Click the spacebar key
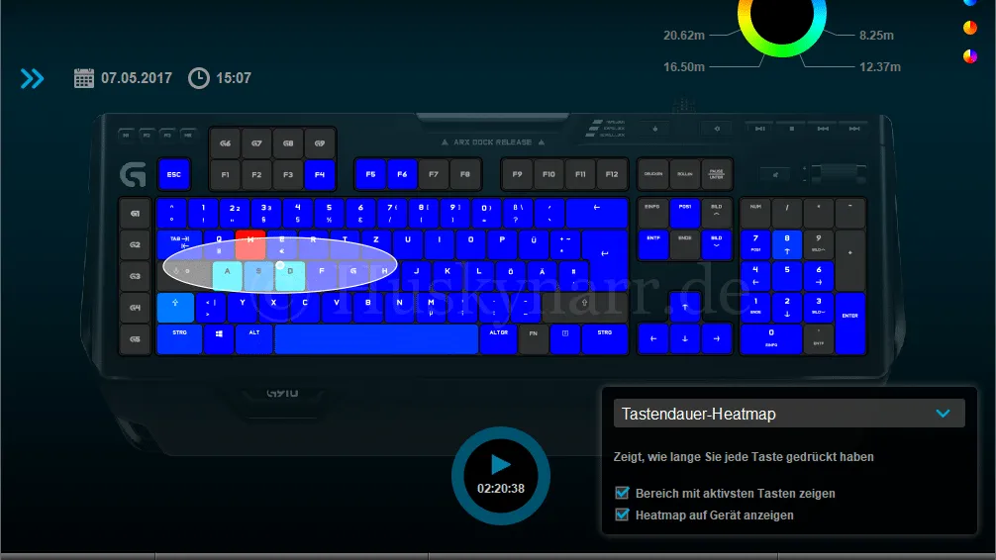 [x=376, y=339]
